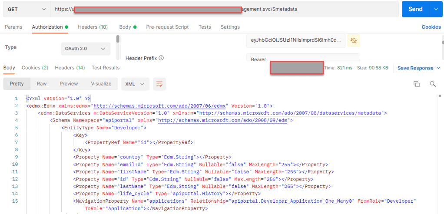
Task: Open the Cookies link
Action: [431, 27]
